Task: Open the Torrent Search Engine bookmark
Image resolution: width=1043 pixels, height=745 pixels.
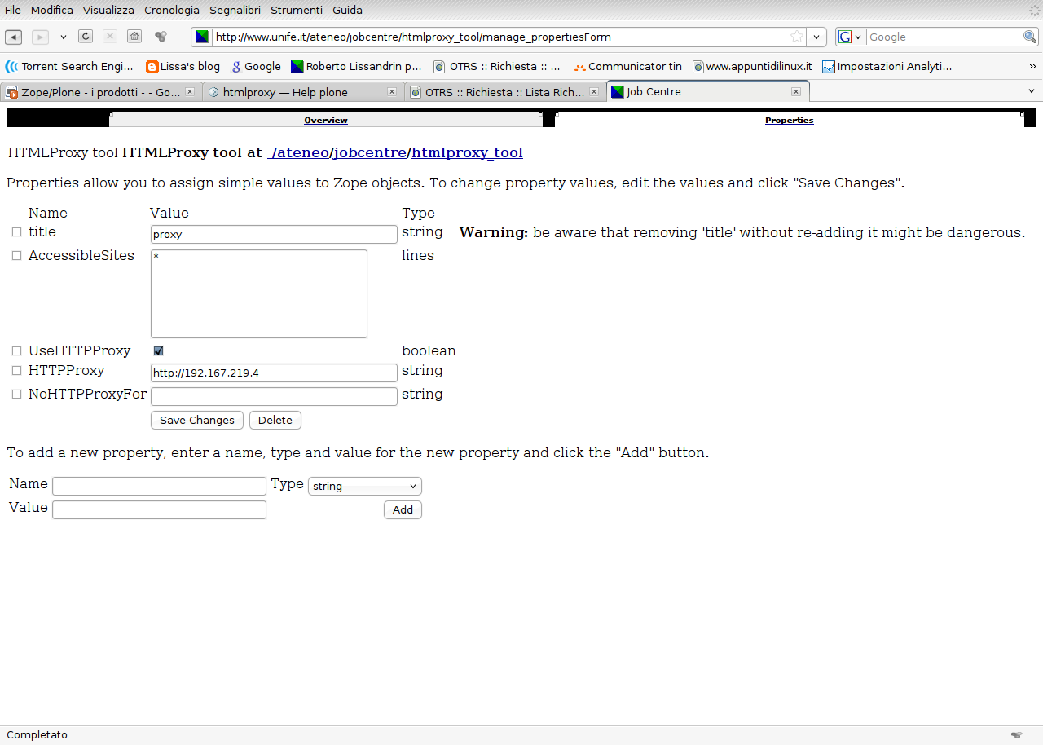Action: (70, 67)
